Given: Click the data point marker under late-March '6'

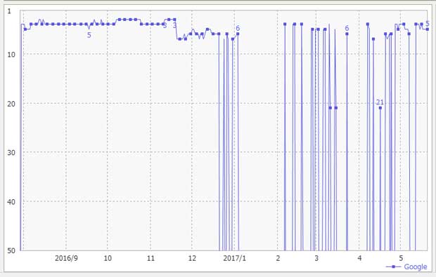Looking at the screenshot, I should [347, 34].
